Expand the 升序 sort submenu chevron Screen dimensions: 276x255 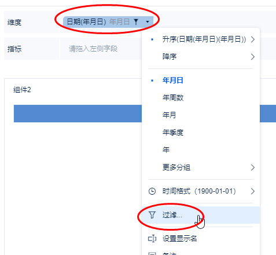(x=253, y=39)
